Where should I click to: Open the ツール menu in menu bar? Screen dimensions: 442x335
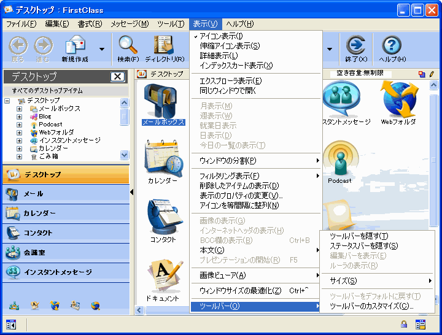(x=170, y=24)
